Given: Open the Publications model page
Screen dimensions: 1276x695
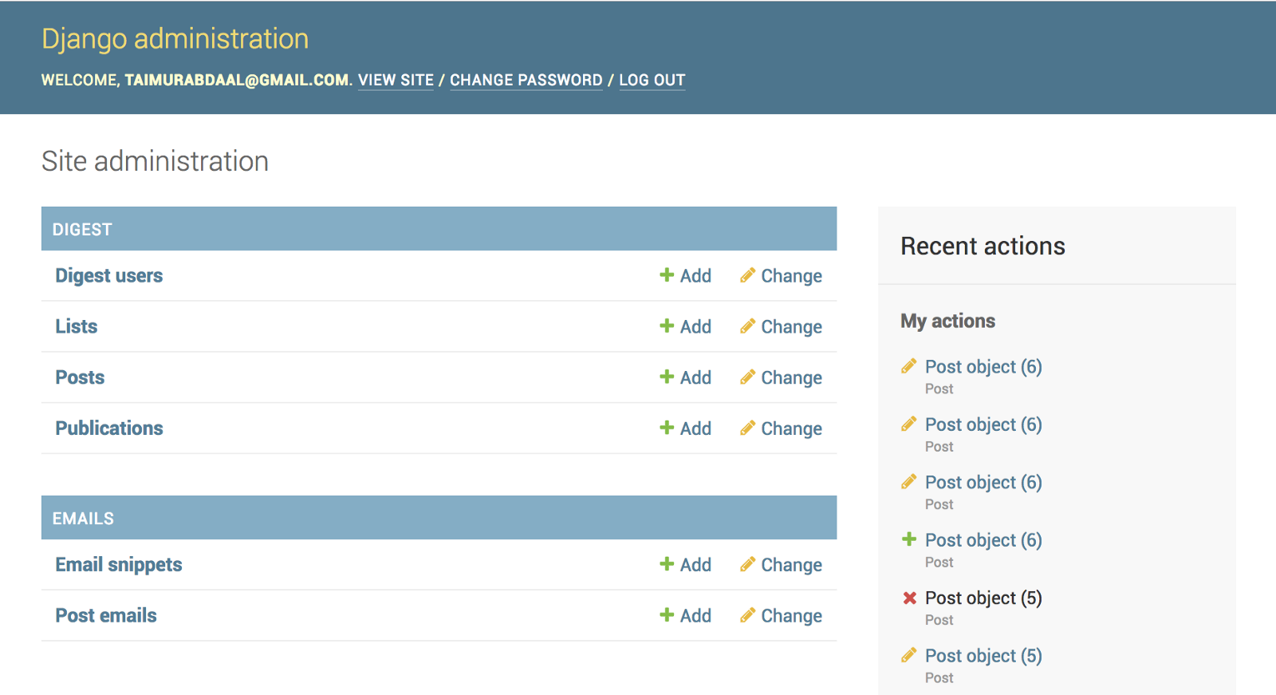Looking at the screenshot, I should click(x=108, y=428).
